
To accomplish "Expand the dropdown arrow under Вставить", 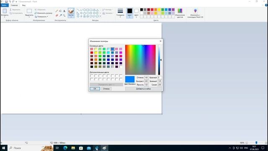I will pyautogui.click(x=5, y=17).
